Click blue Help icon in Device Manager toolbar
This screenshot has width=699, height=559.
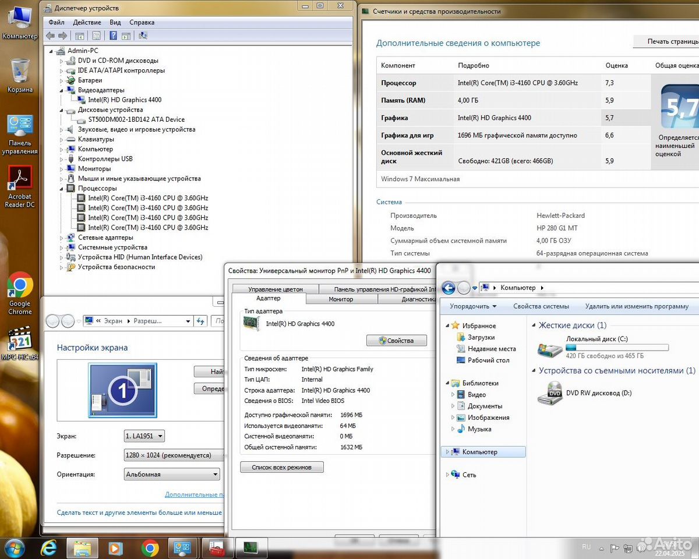(x=113, y=36)
